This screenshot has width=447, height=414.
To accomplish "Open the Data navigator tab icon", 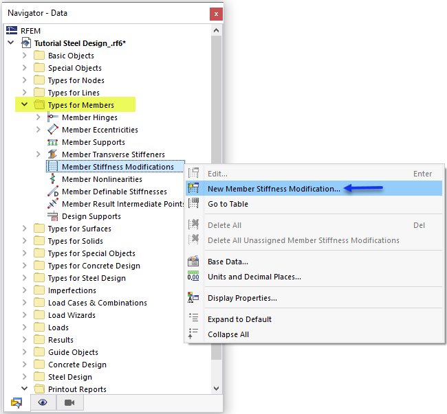I will click(x=17, y=402).
